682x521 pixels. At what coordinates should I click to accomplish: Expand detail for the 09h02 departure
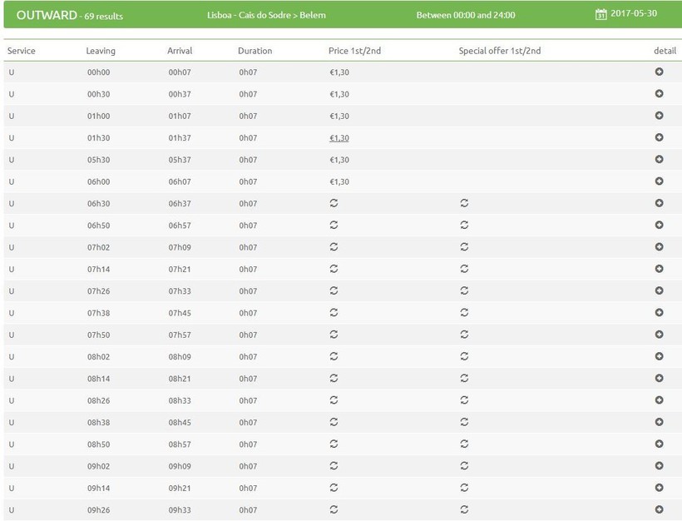pyautogui.click(x=659, y=466)
